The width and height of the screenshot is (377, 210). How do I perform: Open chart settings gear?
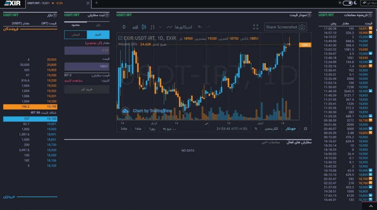[305, 129]
